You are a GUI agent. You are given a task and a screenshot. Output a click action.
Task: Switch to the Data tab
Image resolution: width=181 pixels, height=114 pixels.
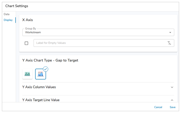click(7, 14)
